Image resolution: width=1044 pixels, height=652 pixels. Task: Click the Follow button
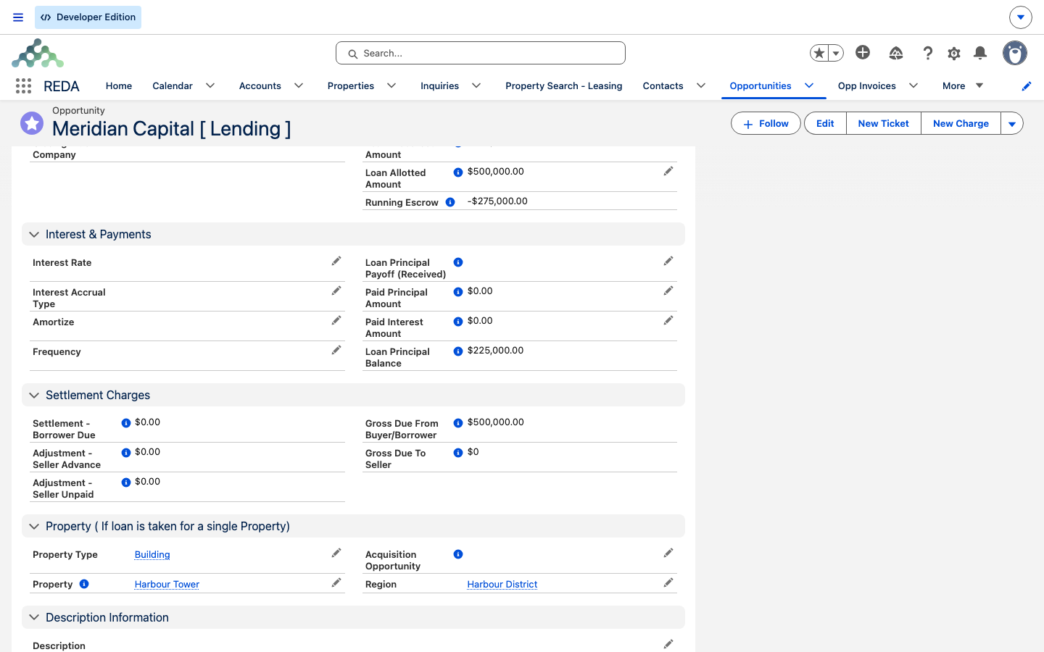(x=766, y=124)
